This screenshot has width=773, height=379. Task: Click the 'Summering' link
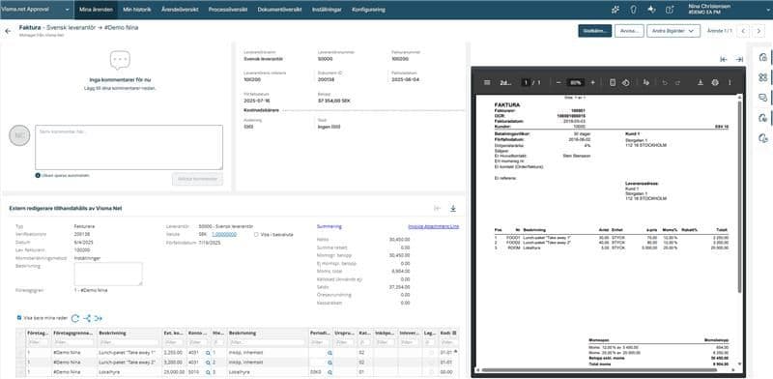(329, 226)
